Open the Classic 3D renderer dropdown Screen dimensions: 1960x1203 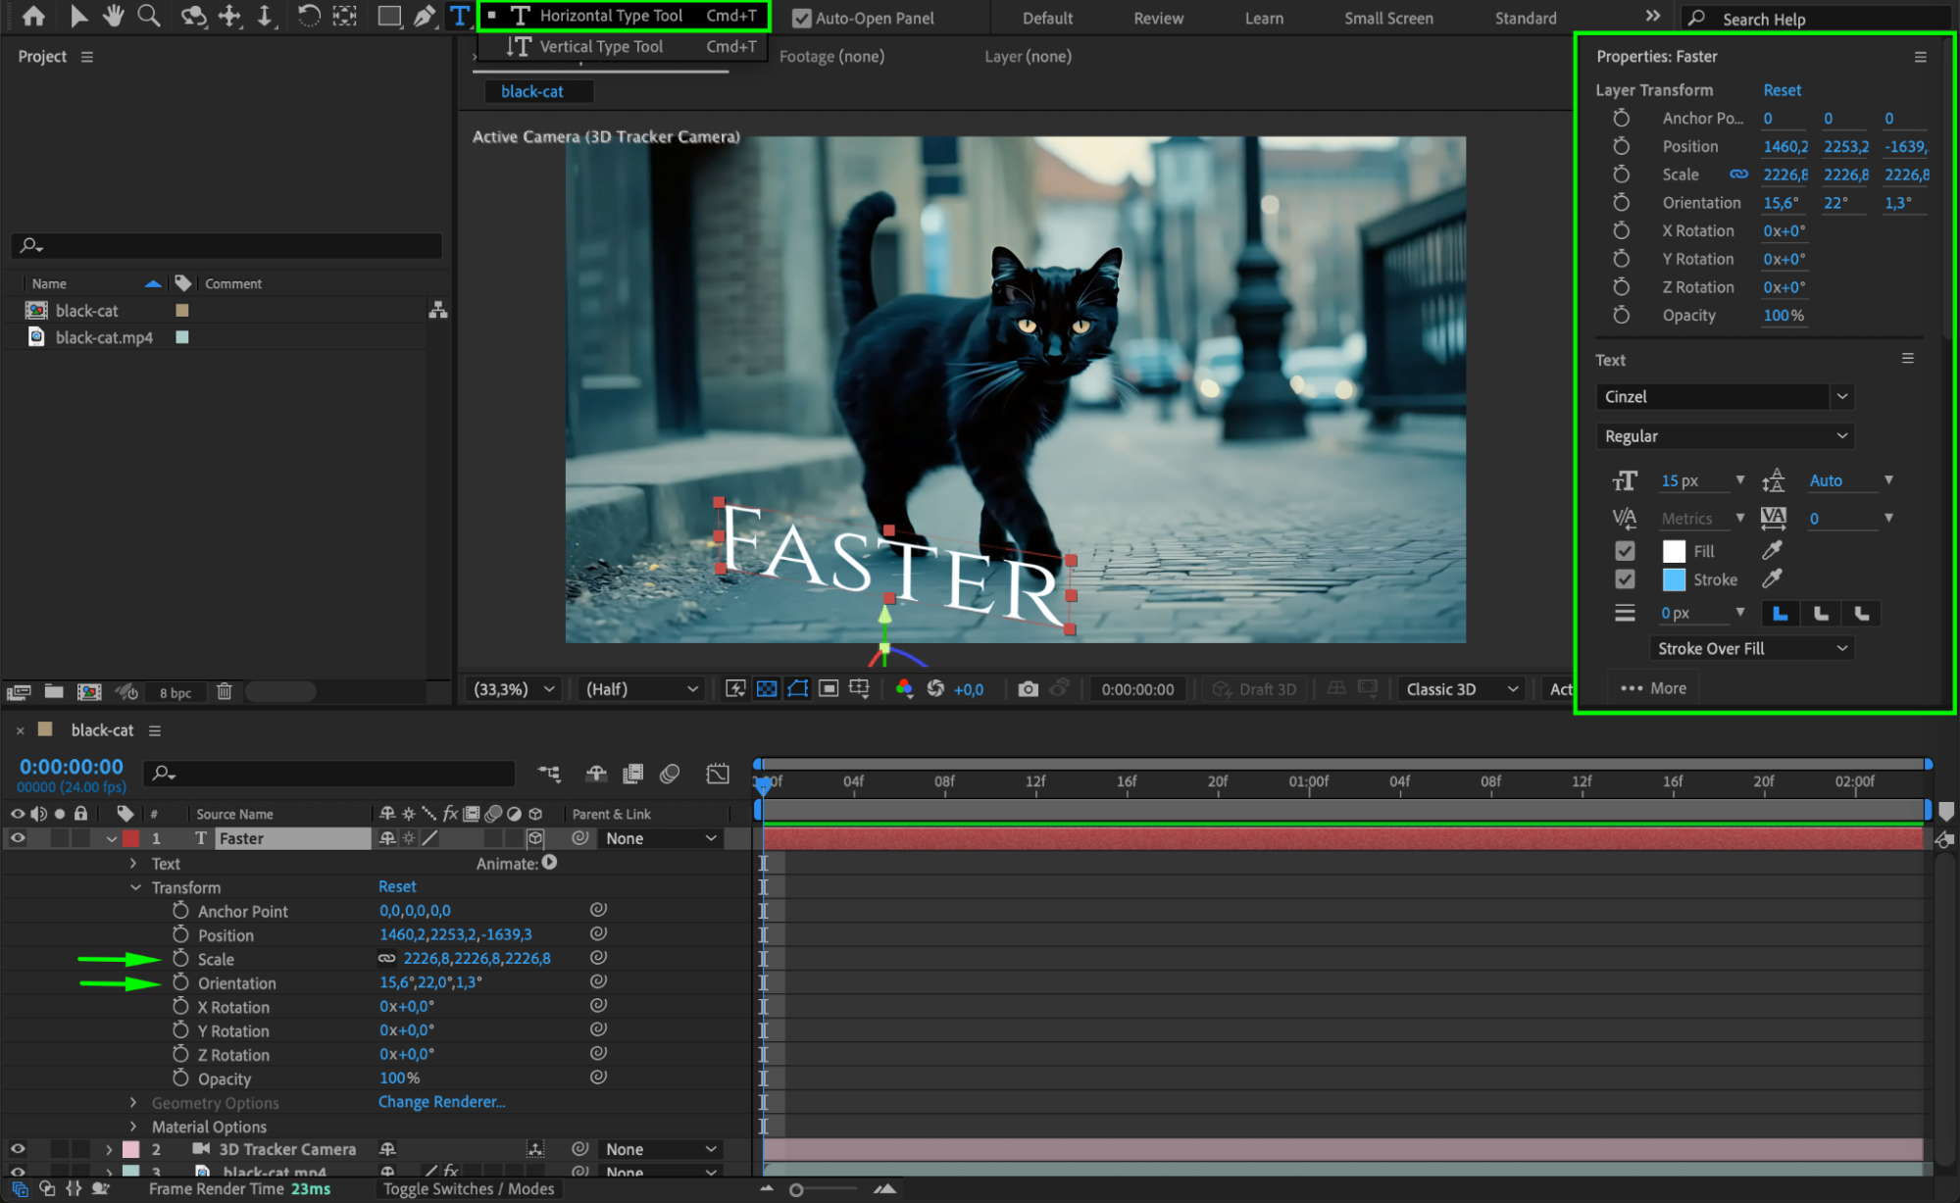point(1461,689)
